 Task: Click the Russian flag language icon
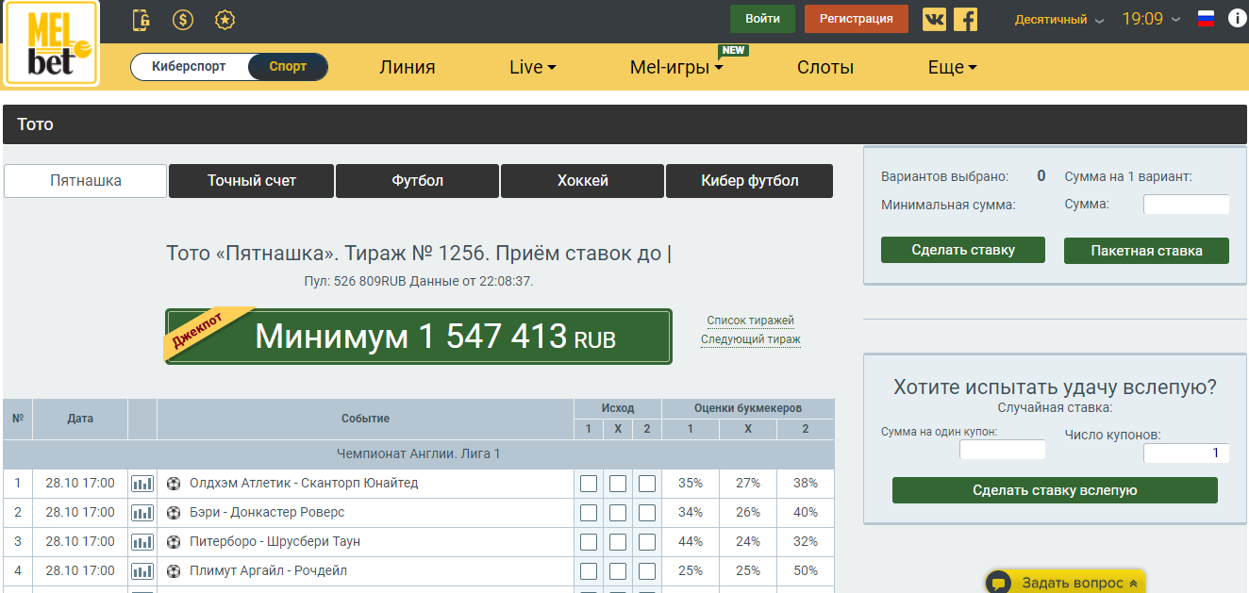point(1206,18)
